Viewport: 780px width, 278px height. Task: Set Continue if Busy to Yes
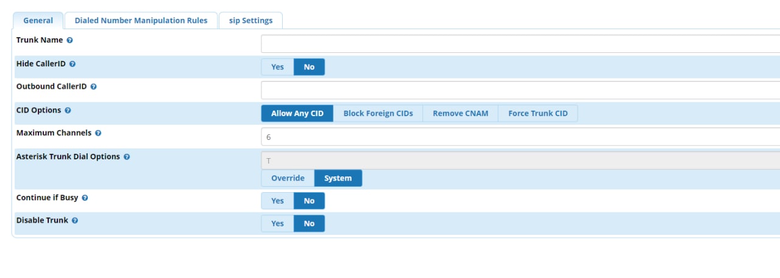pyautogui.click(x=277, y=201)
